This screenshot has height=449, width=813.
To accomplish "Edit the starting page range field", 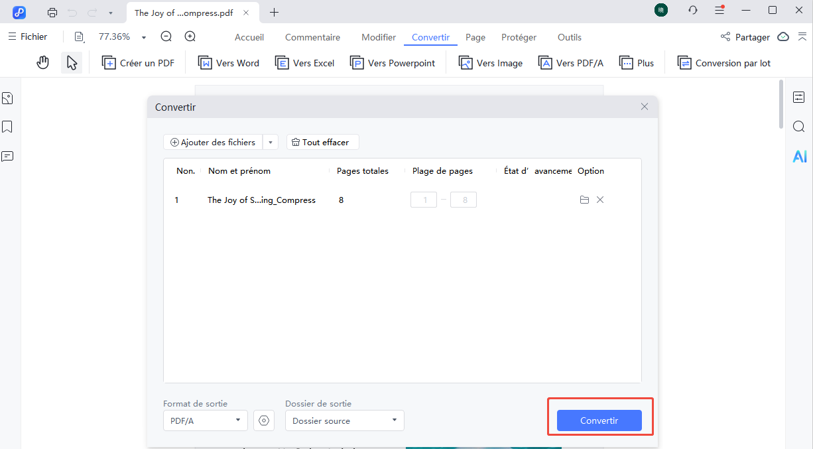I will [424, 199].
